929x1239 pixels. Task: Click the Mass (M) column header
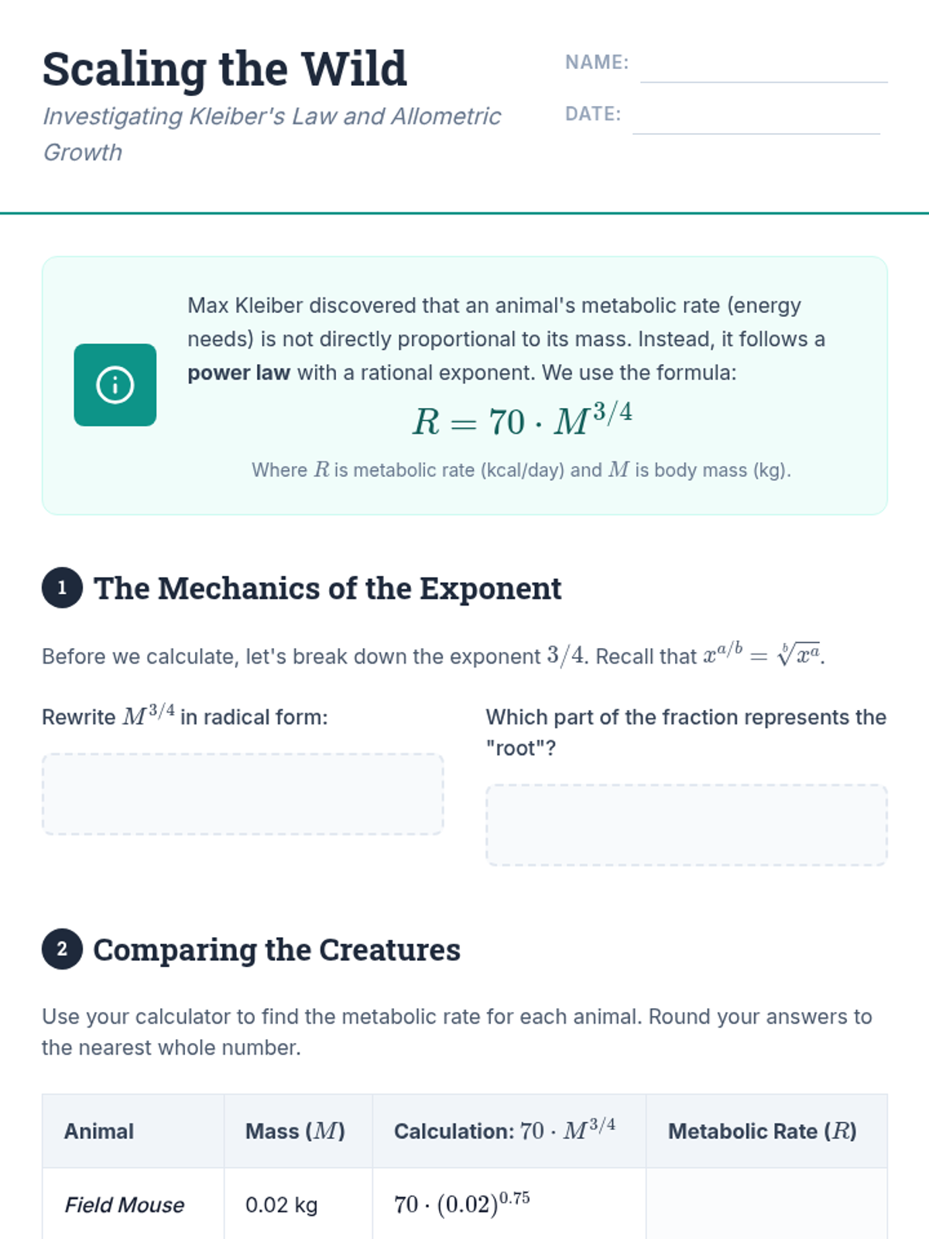pos(295,1131)
